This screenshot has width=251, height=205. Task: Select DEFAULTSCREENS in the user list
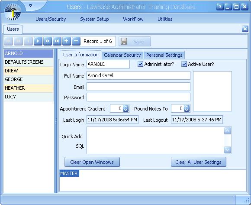click(29, 62)
